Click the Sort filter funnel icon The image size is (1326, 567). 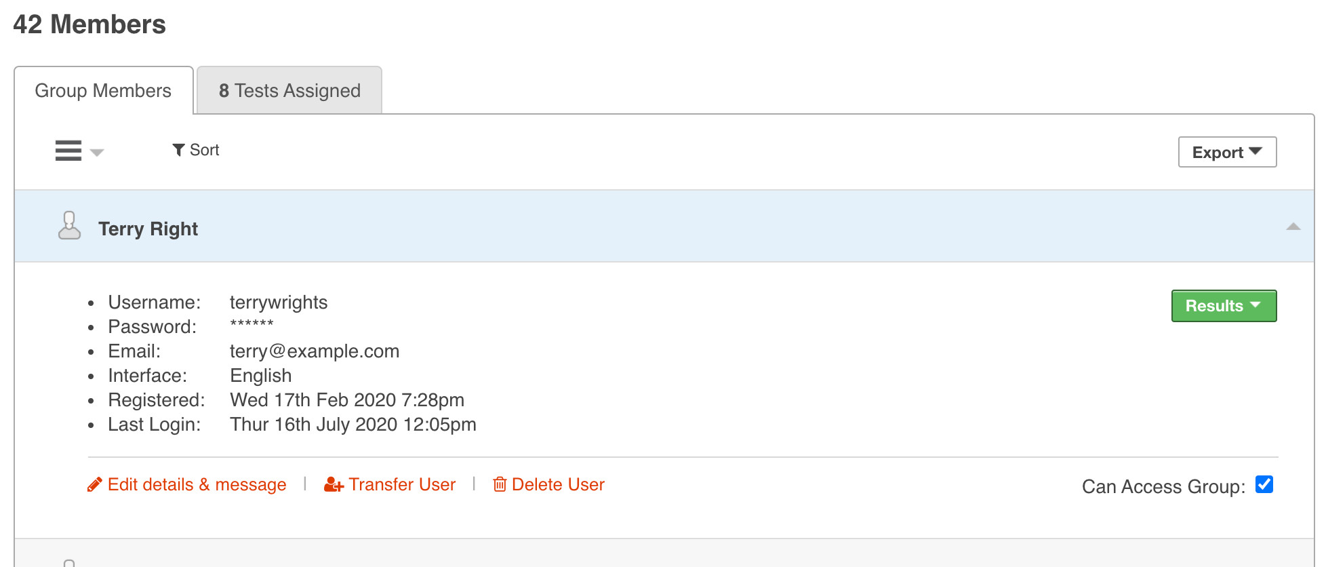(178, 150)
